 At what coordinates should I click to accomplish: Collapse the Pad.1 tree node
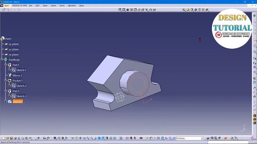[6, 65]
